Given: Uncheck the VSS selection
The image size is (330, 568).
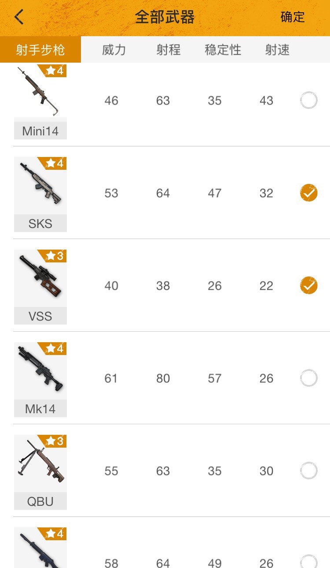Looking at the screenshot, I should [x=308, y=286].
